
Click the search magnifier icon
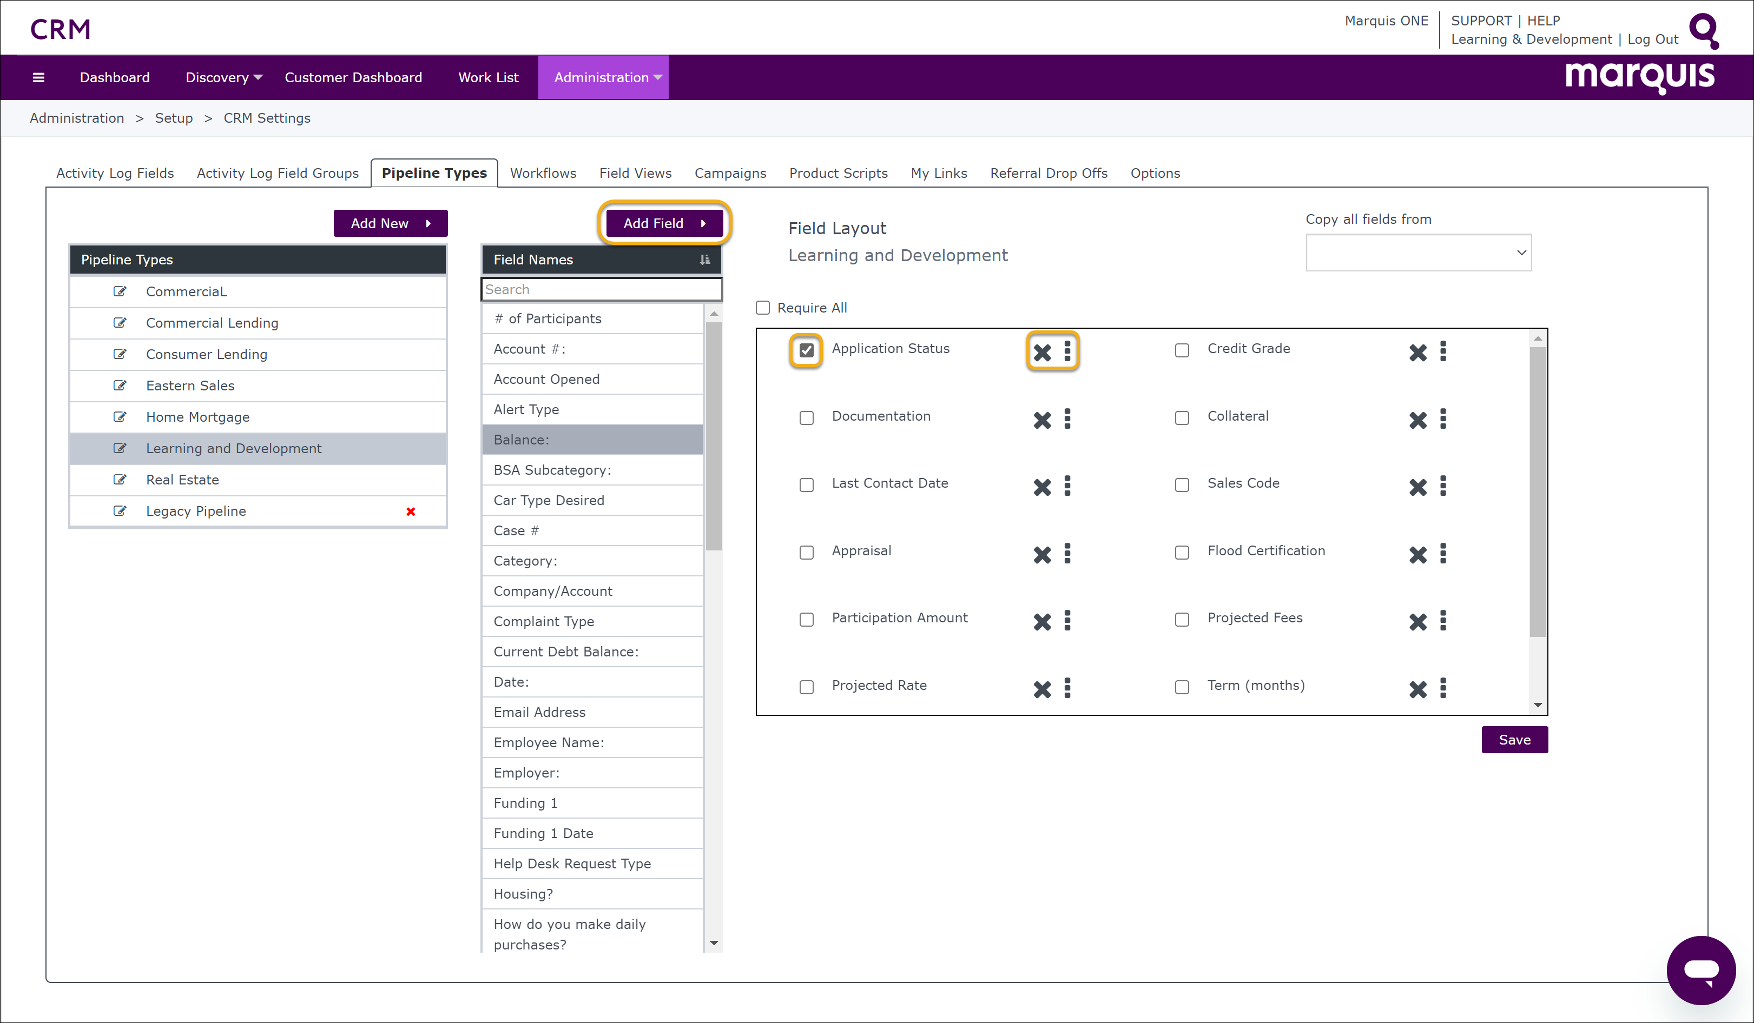[1704, 31]
